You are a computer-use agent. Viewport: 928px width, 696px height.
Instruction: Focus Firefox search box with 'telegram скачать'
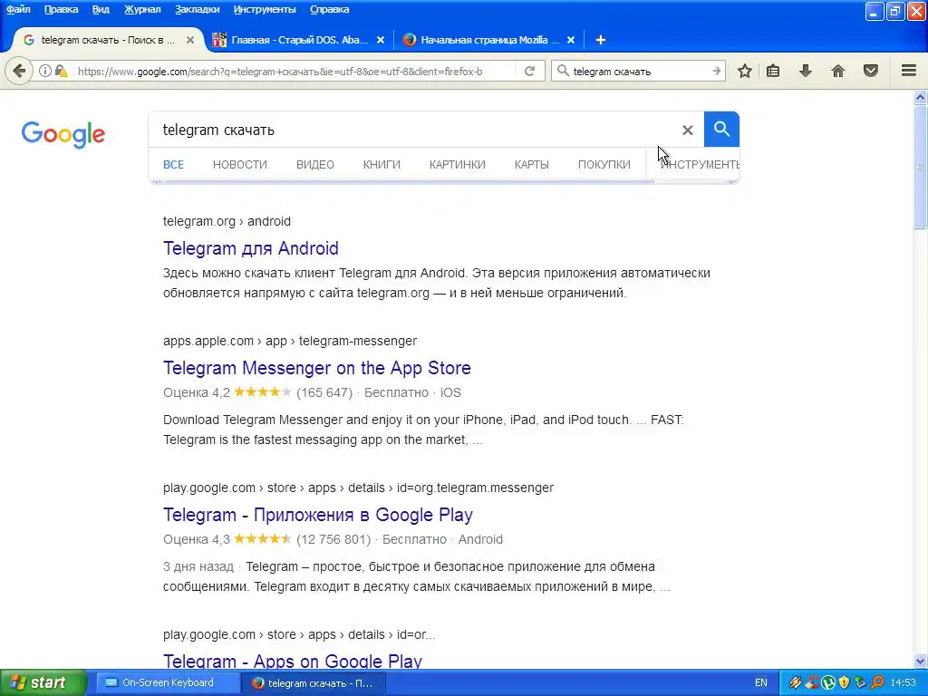click(x=639, y=71)
